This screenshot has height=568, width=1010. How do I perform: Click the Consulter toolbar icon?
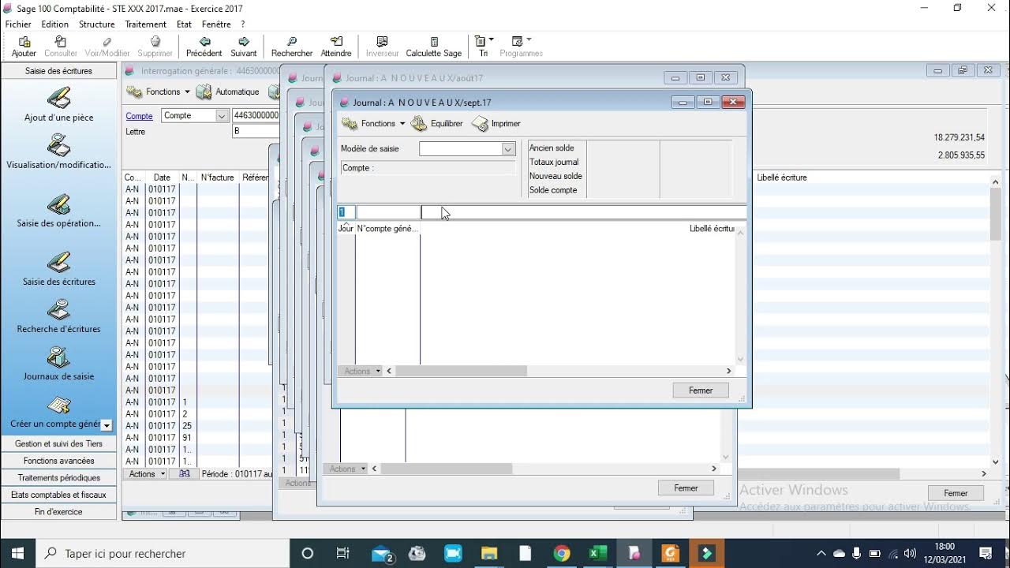(x=61, y=47)
